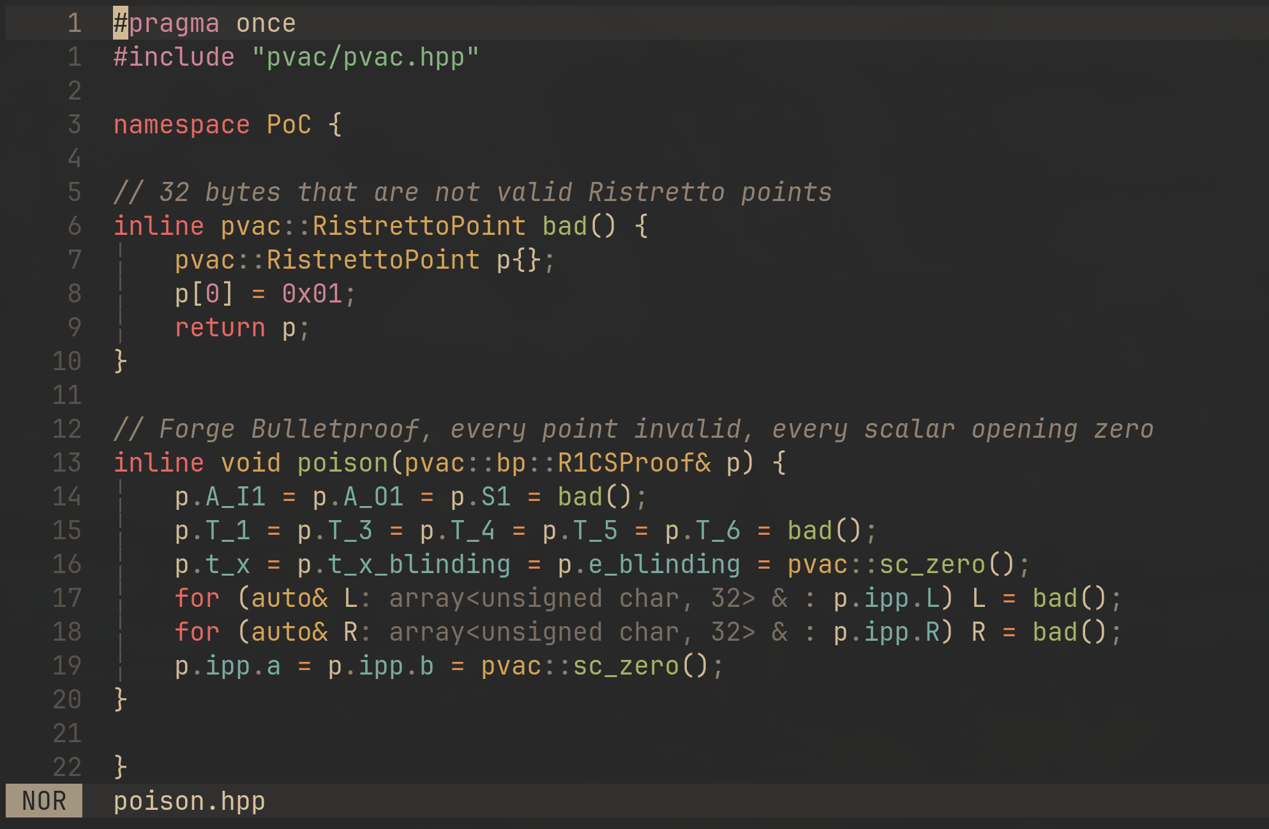This screenshot has height=829, width=1269.
Task: Click the p.ipp.R loop range expression
Action: pos(887,632)
